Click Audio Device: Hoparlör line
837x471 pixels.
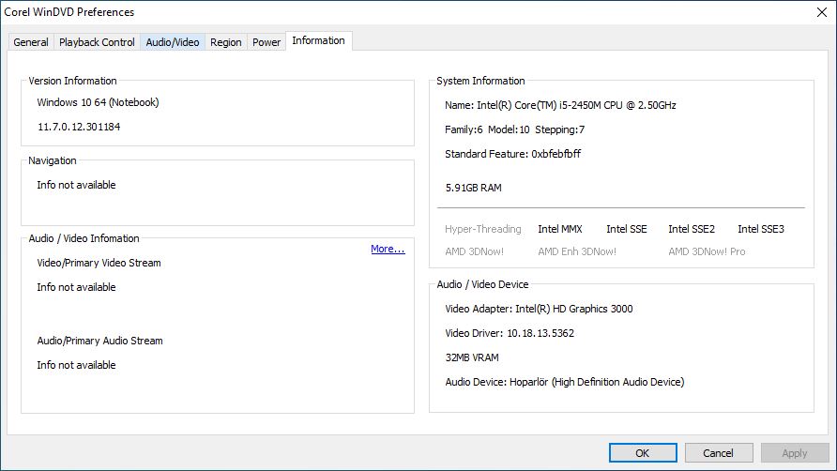pos(565,382)
